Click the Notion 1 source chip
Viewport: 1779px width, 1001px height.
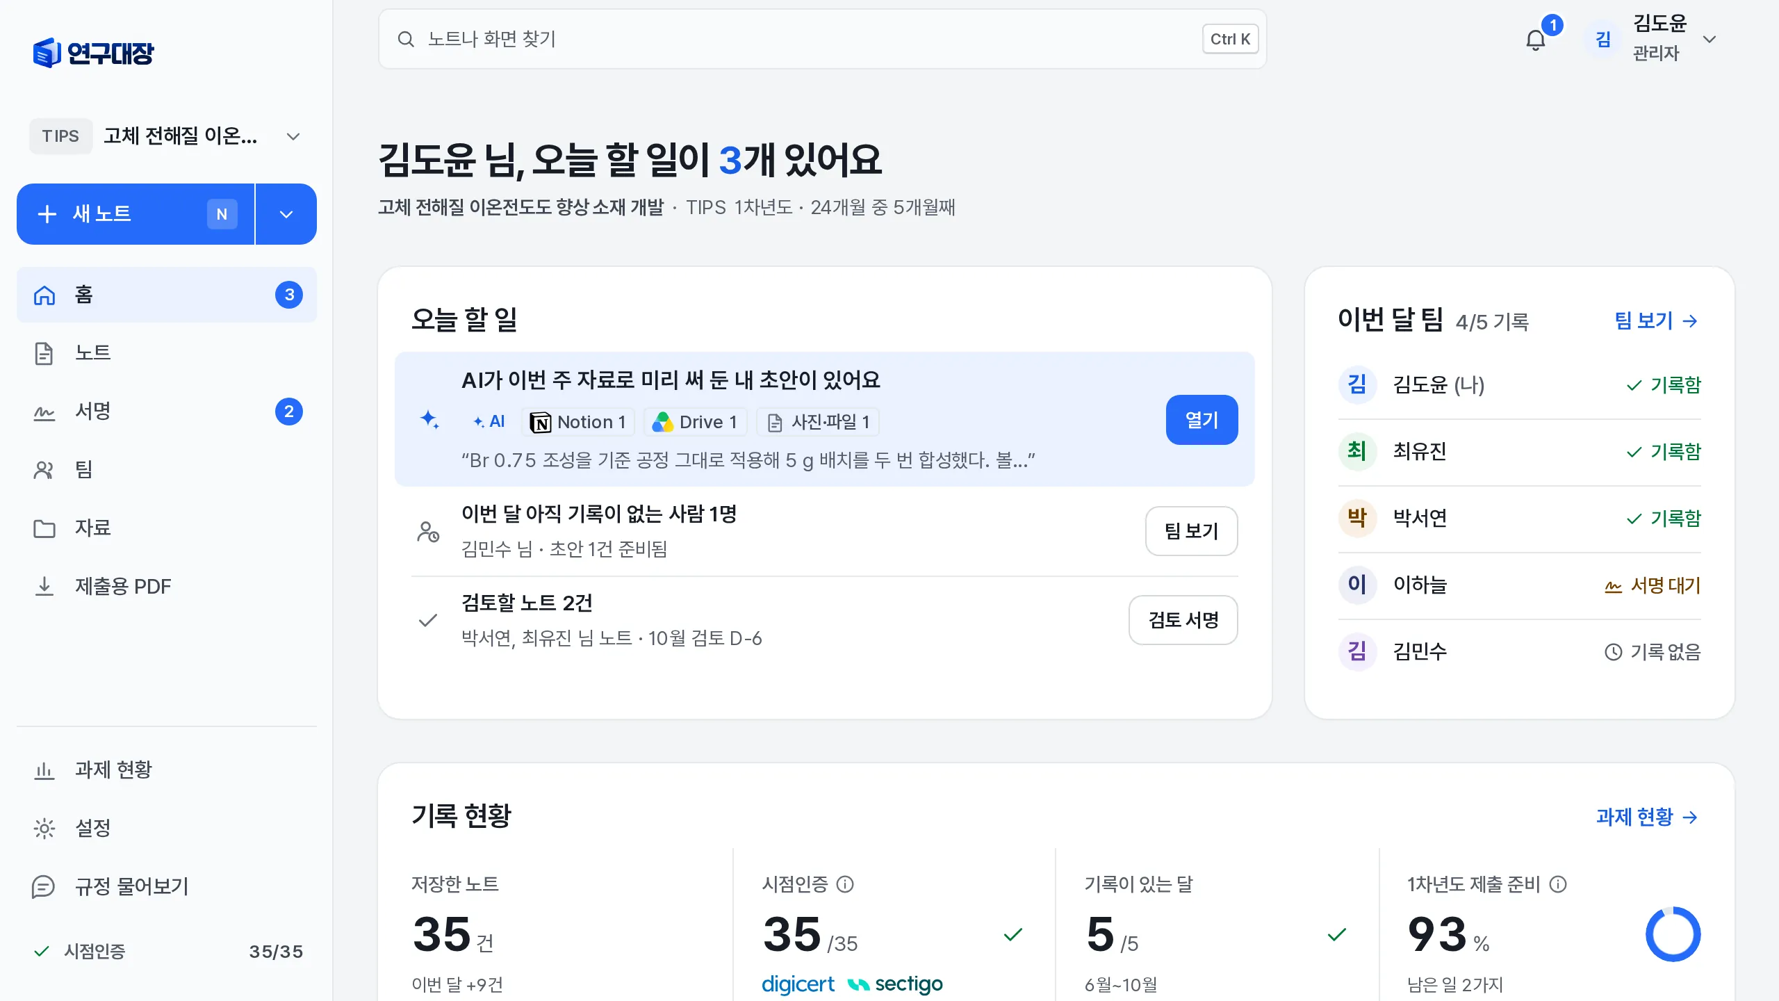point(578,422)
